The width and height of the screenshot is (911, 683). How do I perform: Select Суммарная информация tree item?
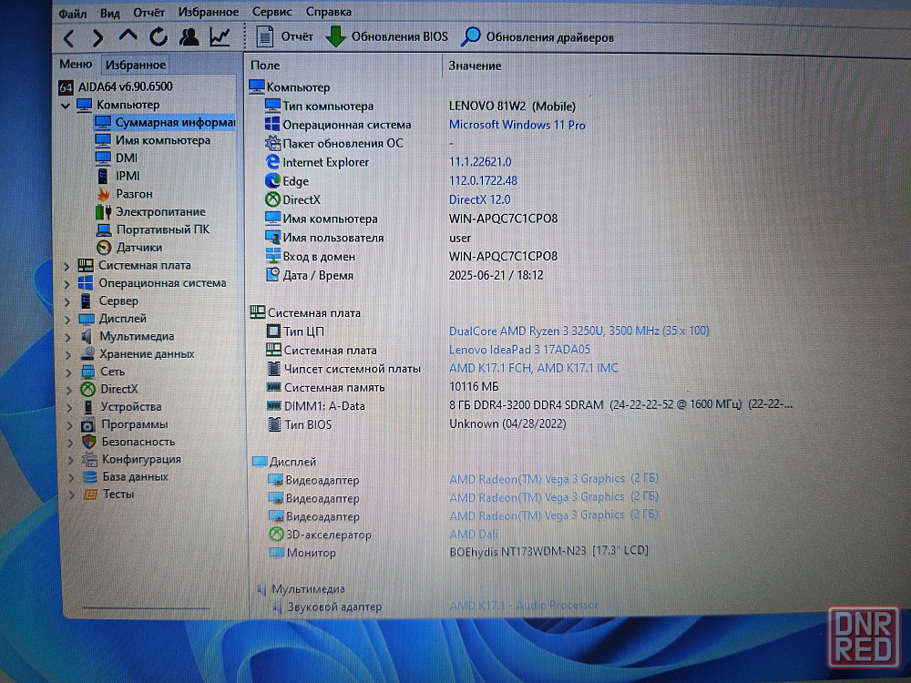[x=165, y=123]
